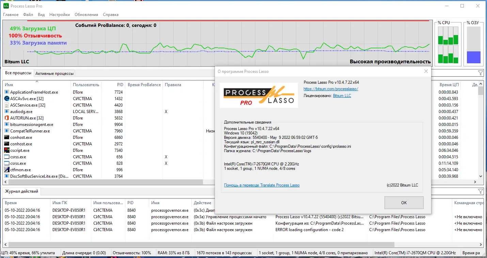Open the Настройки menu

point(60,15)
